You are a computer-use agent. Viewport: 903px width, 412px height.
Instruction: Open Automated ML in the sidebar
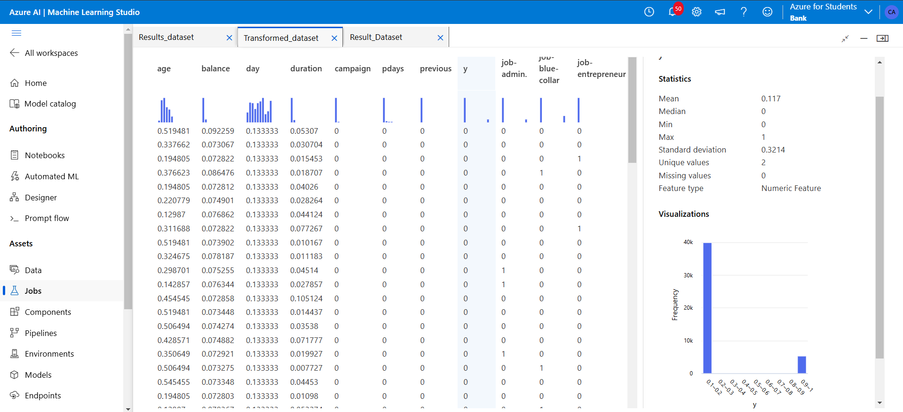[x=52, y=176]
